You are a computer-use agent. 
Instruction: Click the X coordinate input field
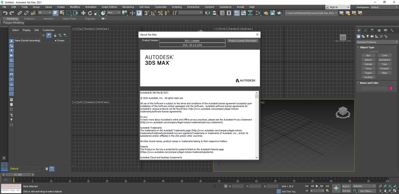coord(238,186)
